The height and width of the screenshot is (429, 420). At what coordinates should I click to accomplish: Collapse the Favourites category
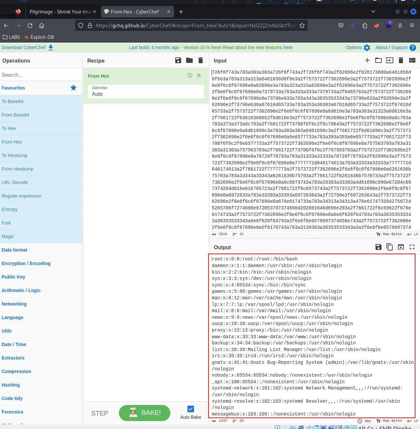tap(41, 88)
